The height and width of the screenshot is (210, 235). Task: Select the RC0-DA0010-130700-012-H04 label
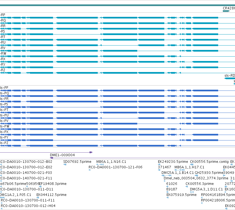(x=28, y=206)
